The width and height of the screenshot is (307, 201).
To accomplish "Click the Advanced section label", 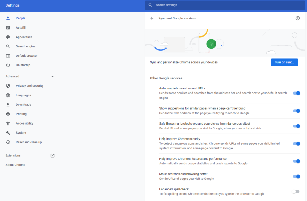I will point(12,76).
